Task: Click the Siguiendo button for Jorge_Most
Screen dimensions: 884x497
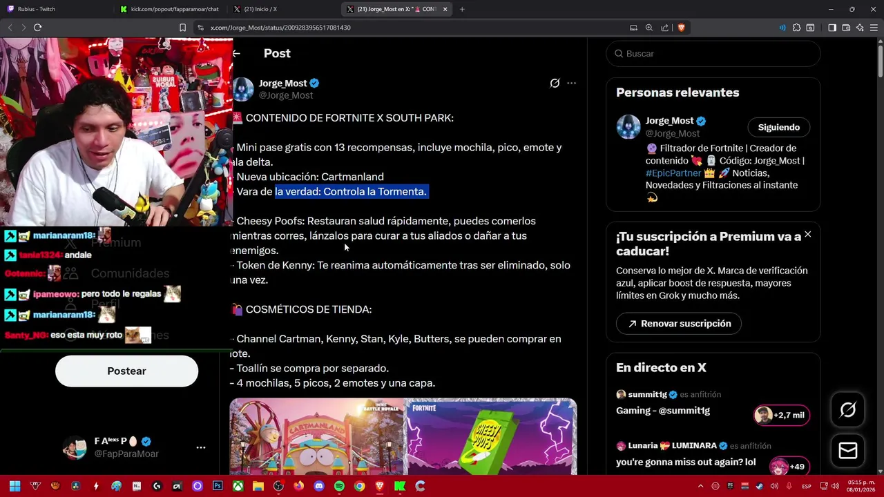Action: [778, 127]
